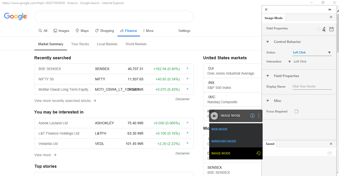Image resolution: width=339 pixels, height=176 pixels.
Task: Collapse the Control Behavior section
Action: click(268, 42)
